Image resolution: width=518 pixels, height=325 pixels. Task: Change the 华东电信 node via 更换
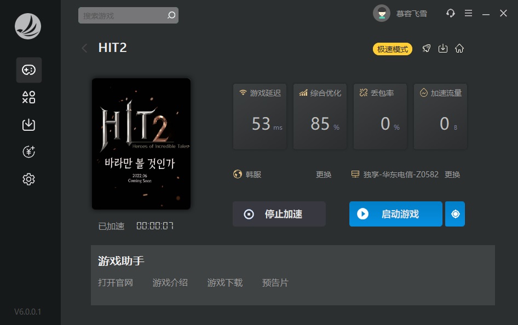coord(452,175)
